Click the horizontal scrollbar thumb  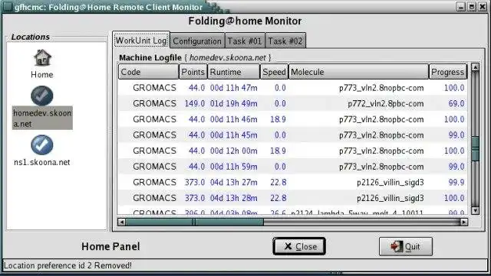click(194, 222)
